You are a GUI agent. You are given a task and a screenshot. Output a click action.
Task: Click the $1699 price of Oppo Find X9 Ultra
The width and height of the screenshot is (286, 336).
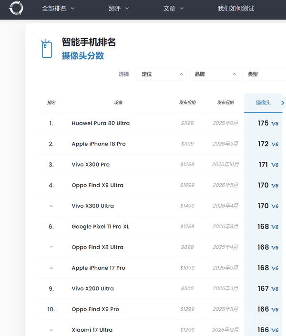tap(187, 185)
